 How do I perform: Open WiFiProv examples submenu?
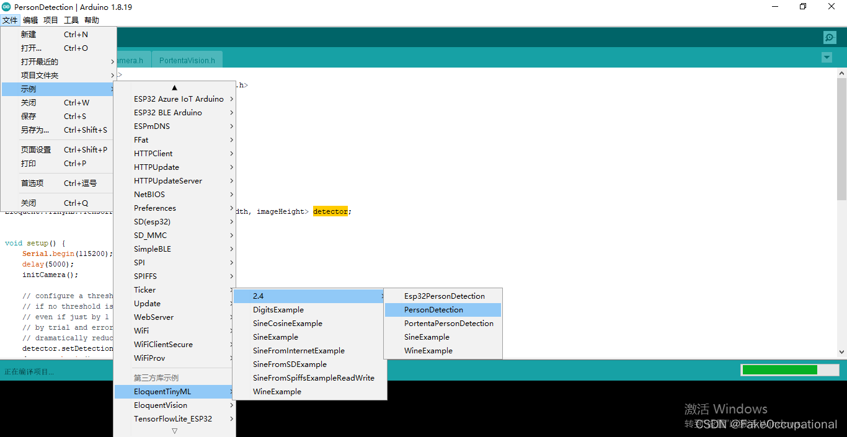175,358
